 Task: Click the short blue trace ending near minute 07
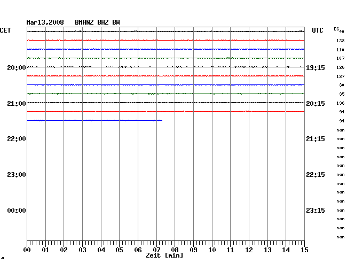[x=94, y=120]
